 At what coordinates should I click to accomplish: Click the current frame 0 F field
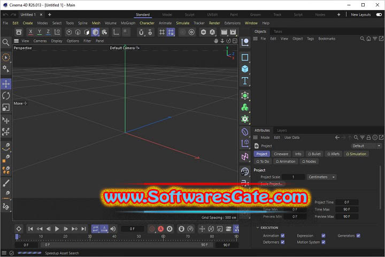click(x=132, y=229)
